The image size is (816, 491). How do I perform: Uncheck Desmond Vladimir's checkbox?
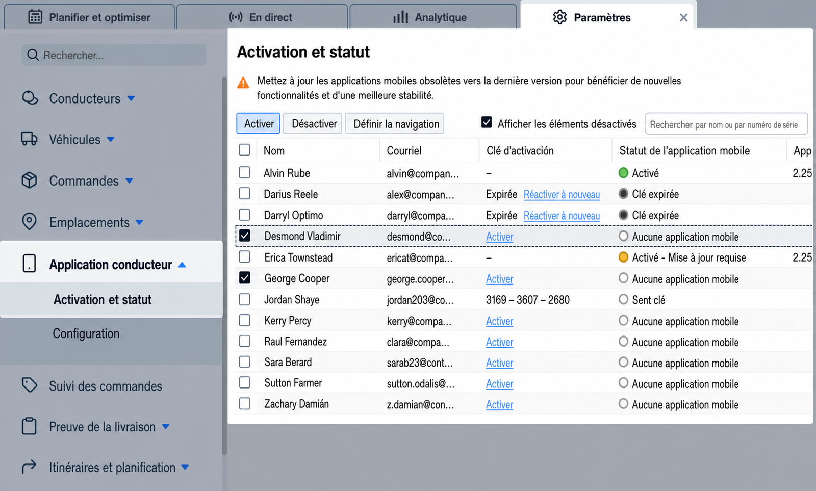245,236
